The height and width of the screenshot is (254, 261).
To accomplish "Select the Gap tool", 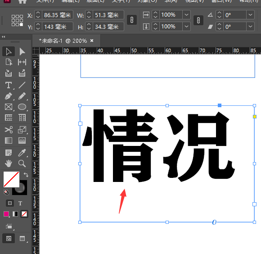I will (22, 62).
